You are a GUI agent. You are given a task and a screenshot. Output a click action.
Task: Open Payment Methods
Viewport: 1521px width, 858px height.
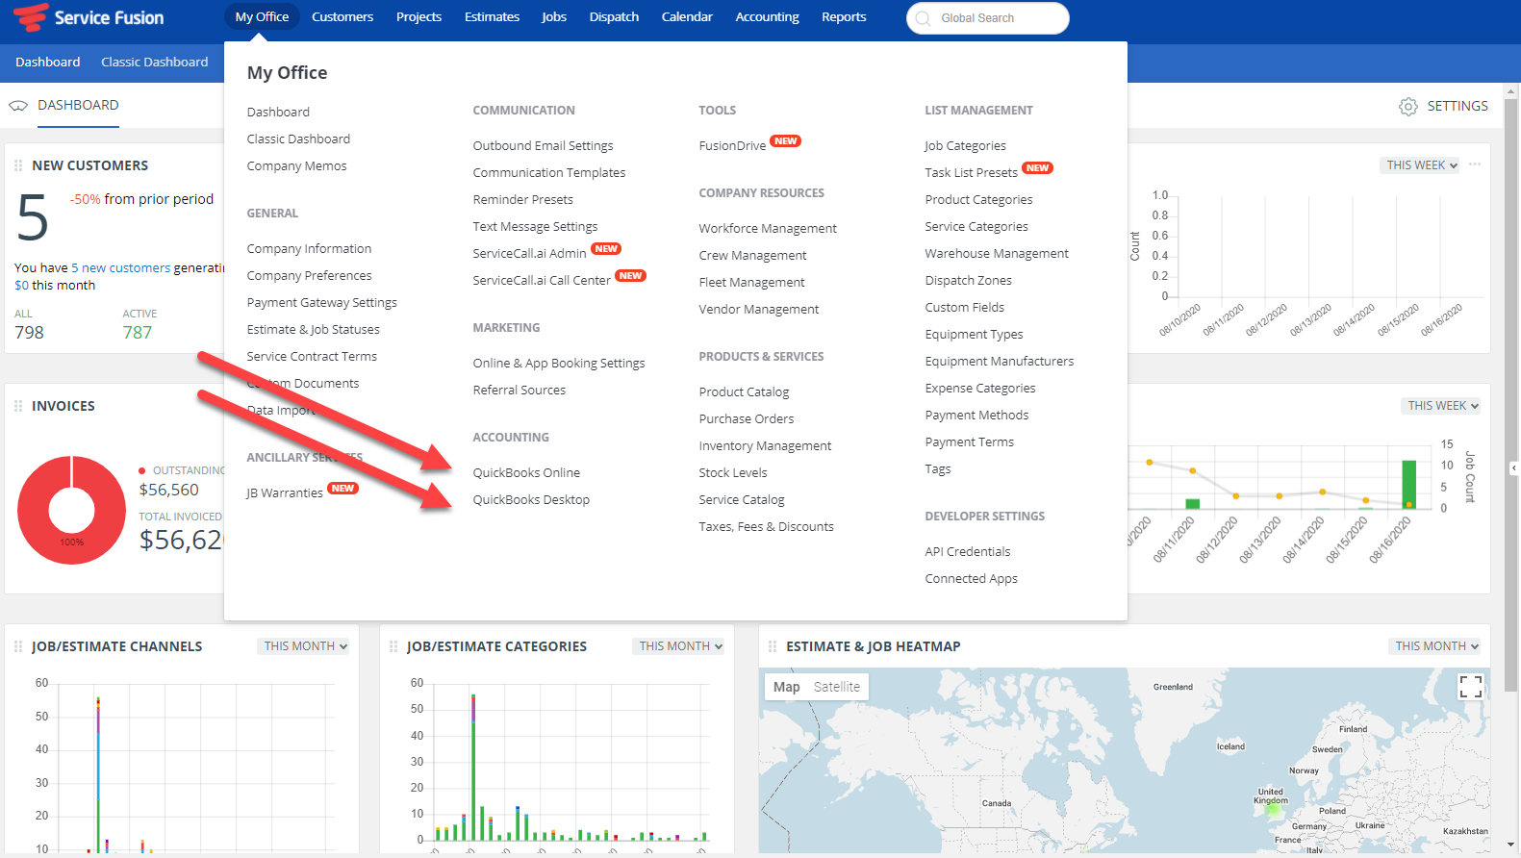pyautogui.click(x=976, y=416)
